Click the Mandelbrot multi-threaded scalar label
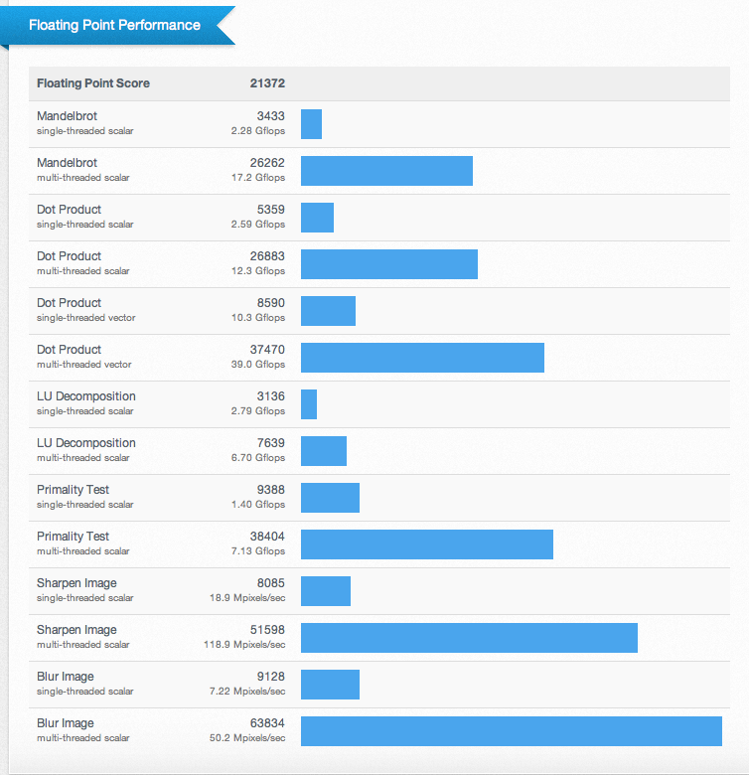Image resolution: width=749 pixels, height=775 pixels. (x=83, y=170)
